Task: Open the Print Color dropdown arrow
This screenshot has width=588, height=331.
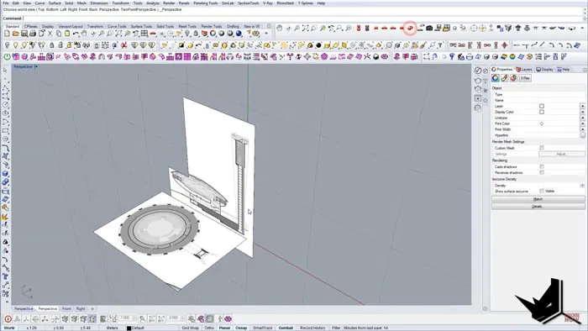Action: [582, 123]
